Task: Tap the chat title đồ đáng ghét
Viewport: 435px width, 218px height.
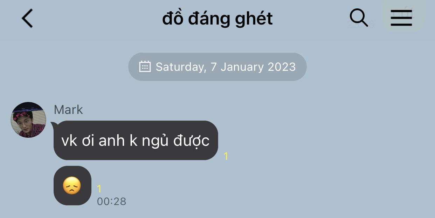Action: pyautogui.click(x=217, y=19)
